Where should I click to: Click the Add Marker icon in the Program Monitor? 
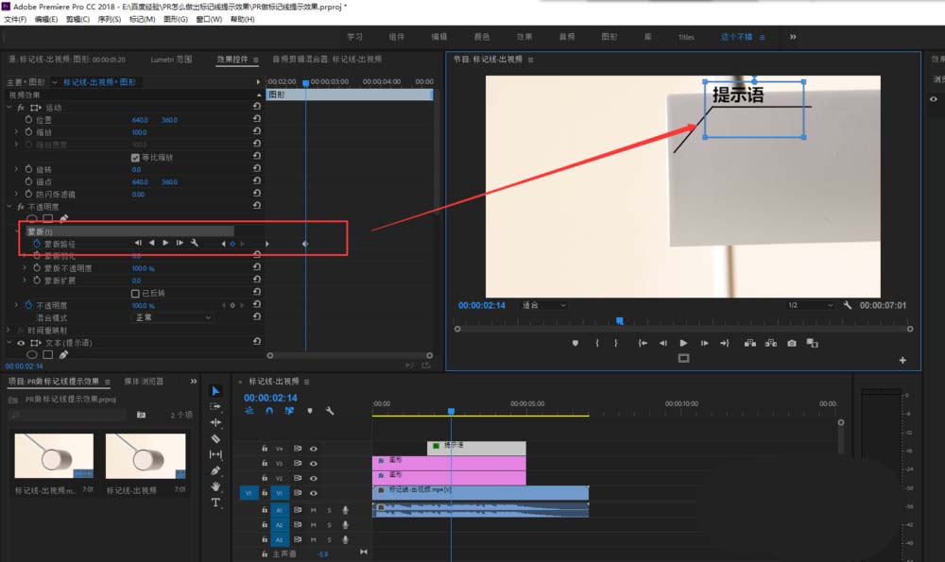pyautogui.click(x=575, y=343)
